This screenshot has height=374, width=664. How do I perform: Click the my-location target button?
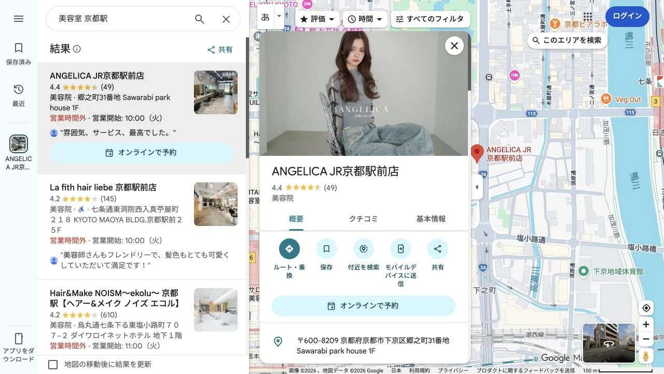point(646,308)
